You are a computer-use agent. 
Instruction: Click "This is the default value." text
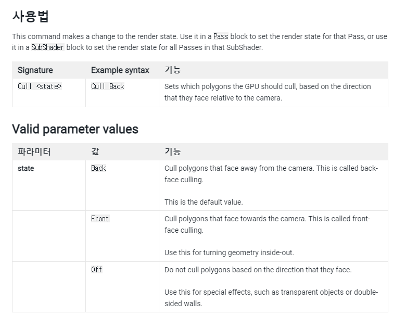tap(204, 202)
